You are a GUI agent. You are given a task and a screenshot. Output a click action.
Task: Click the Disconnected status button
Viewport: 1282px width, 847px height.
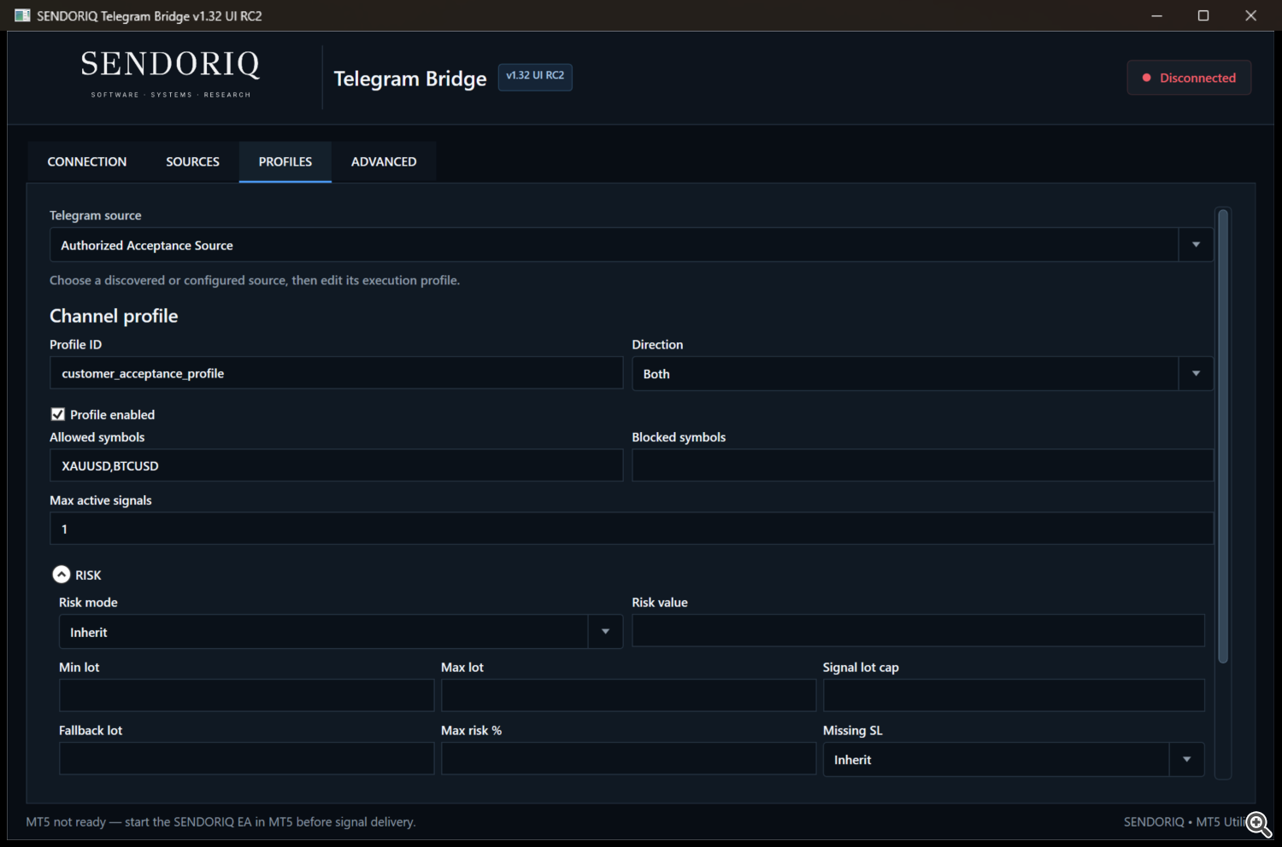tap(1189, 78)
